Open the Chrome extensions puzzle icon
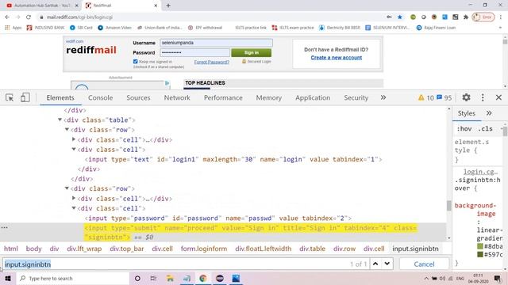 pyautogui.click(x=466, y=17)
